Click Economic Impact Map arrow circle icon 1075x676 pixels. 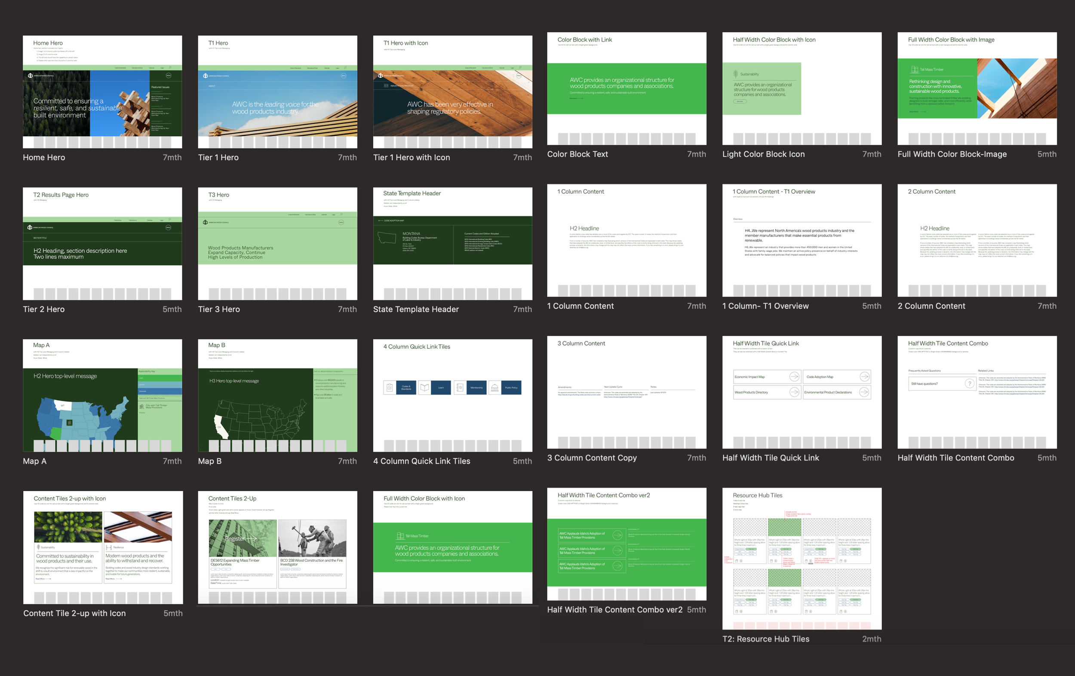(794, 376)
